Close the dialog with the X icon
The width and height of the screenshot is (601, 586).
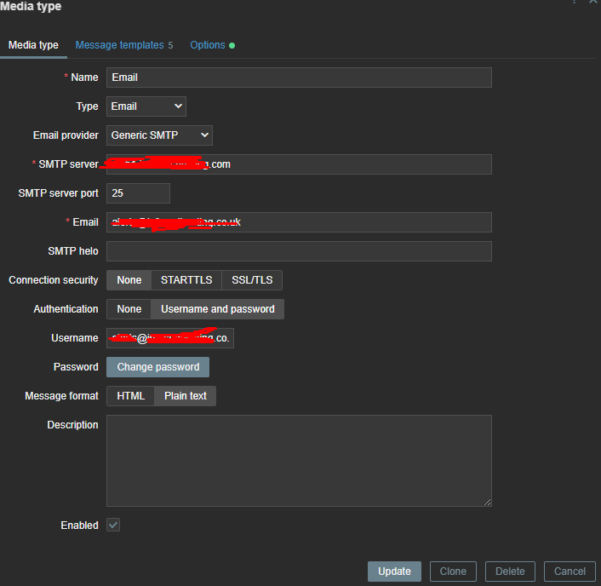(x=593, y=2)
